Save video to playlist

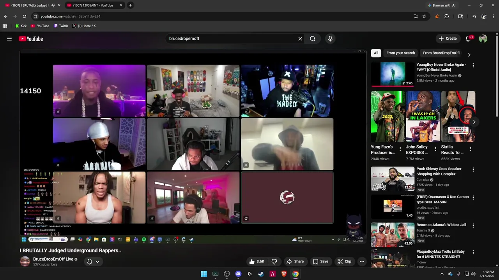[x=320, y=262]
